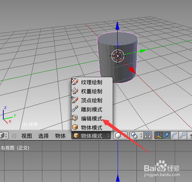Select 编辑模式 in the mode menu
Viewport: 192px width, 182px height.
(x=92, y=118)
